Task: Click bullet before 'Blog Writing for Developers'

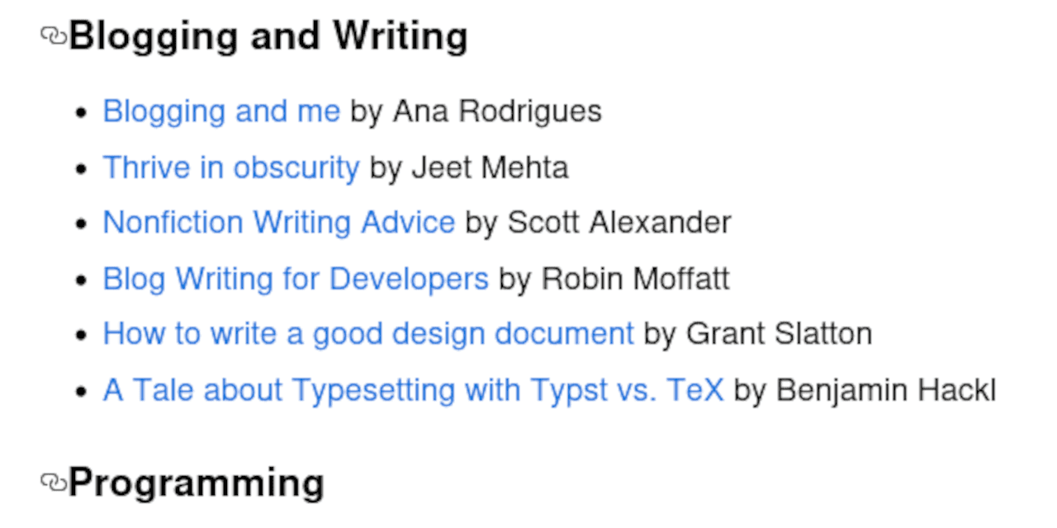Action: point(81,280)
